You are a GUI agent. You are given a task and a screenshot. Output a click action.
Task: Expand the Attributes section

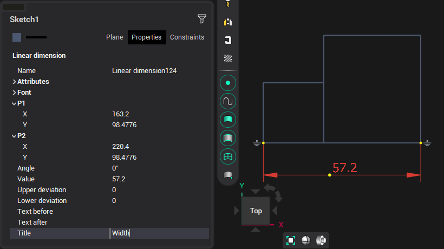pos(14,82)
